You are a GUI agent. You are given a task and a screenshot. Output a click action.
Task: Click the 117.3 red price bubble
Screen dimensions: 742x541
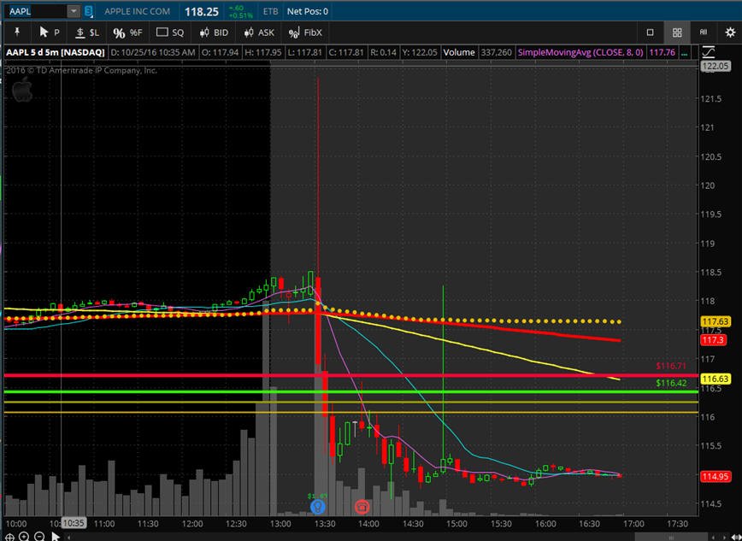click(x=713, y=340)
